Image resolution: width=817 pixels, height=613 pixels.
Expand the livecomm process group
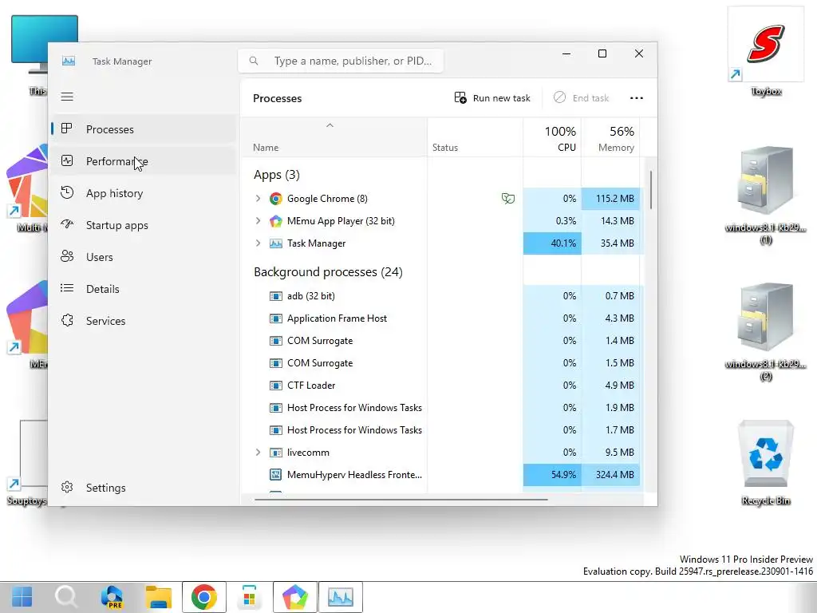tap(258, 452)
